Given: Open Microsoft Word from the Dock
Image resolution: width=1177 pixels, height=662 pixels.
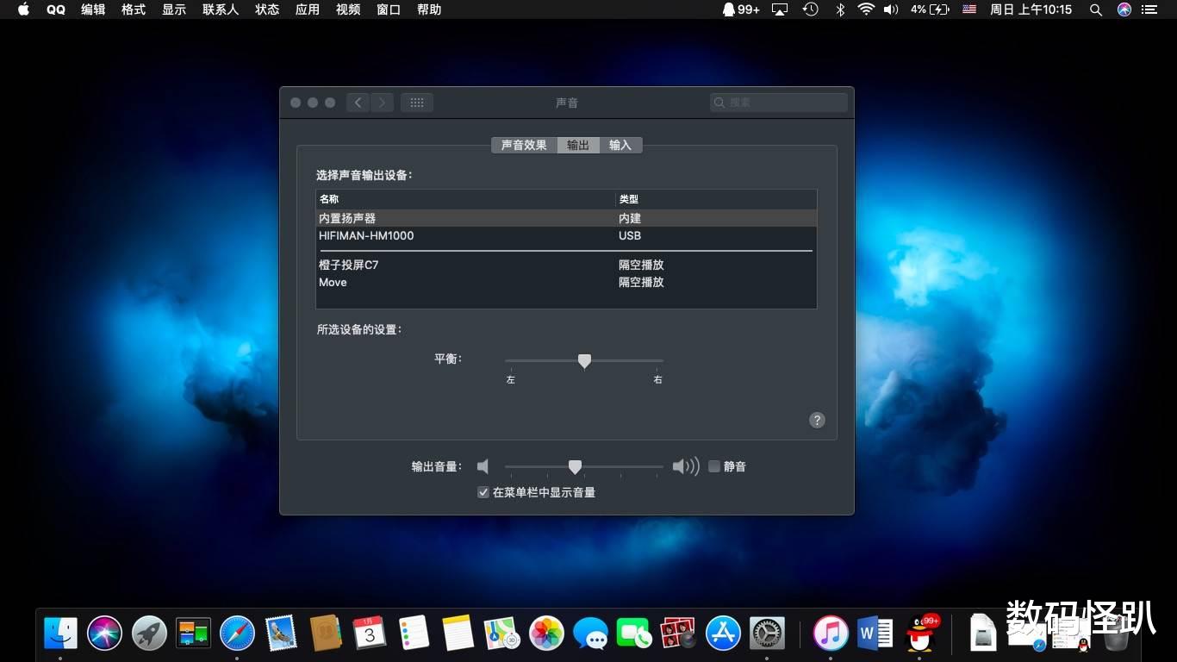Looking at the screenshot, I should pyautogui.click(x=875, y=633).
